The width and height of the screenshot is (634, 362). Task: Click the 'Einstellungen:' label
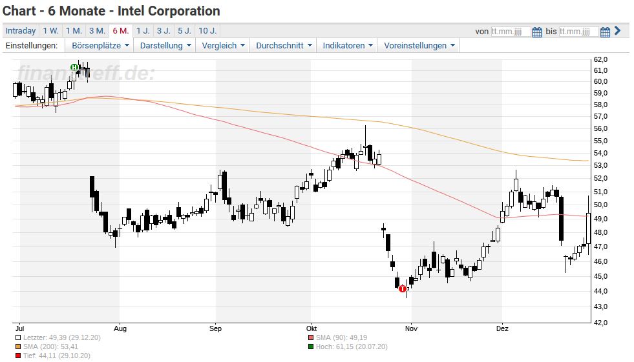[x=32, y=46]
